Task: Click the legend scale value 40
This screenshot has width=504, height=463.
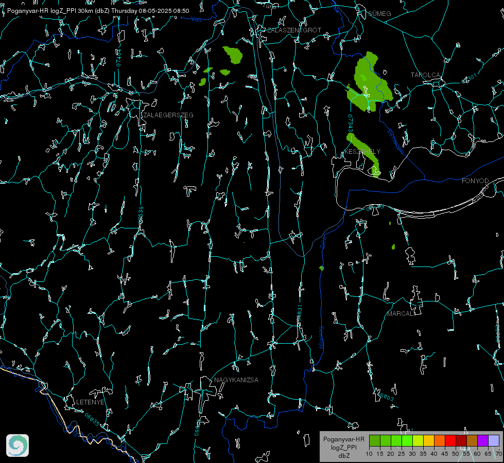Action: tap(433, 454)
